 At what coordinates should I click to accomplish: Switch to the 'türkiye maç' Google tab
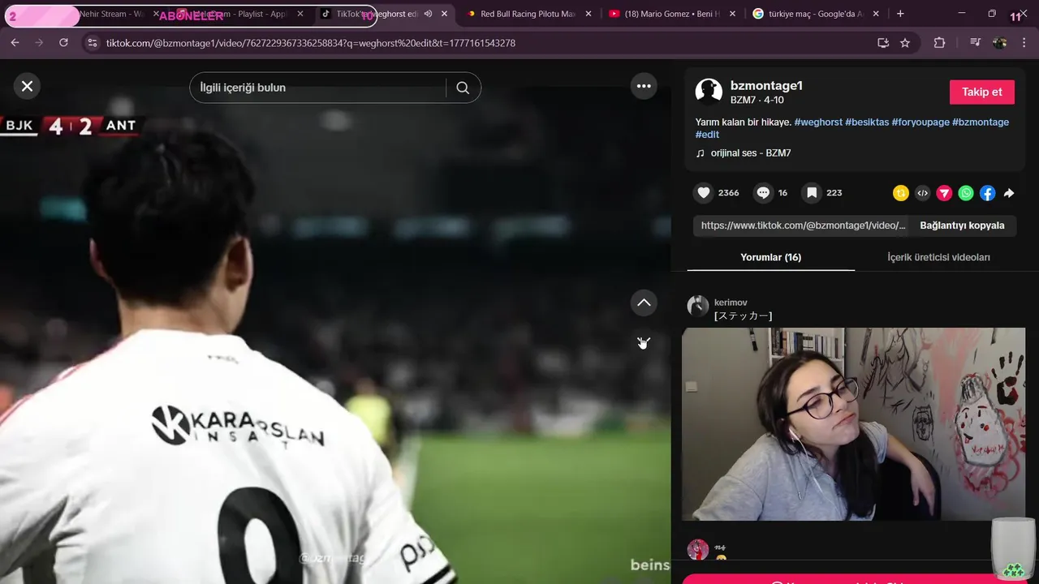pyautogui.click(x=814, y=14)
